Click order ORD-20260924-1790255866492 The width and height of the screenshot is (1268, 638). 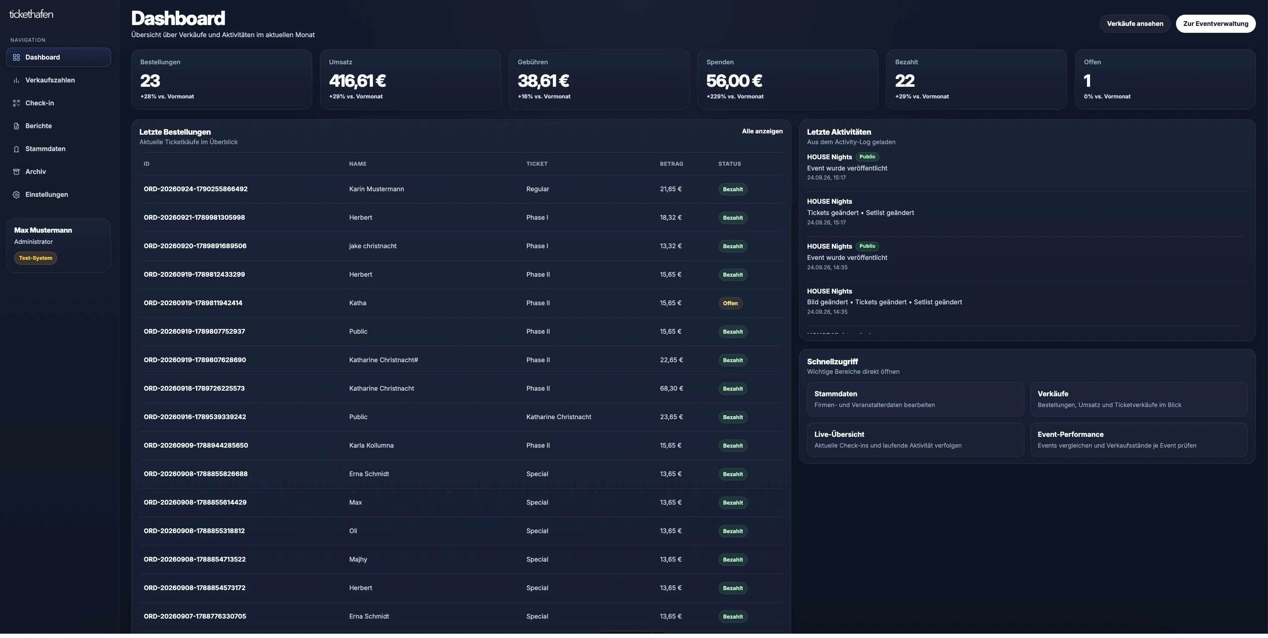195,190
